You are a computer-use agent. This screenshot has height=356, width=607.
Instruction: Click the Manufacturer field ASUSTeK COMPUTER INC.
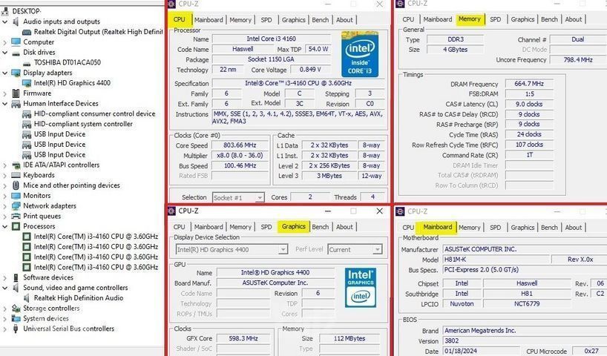point(525,249)
